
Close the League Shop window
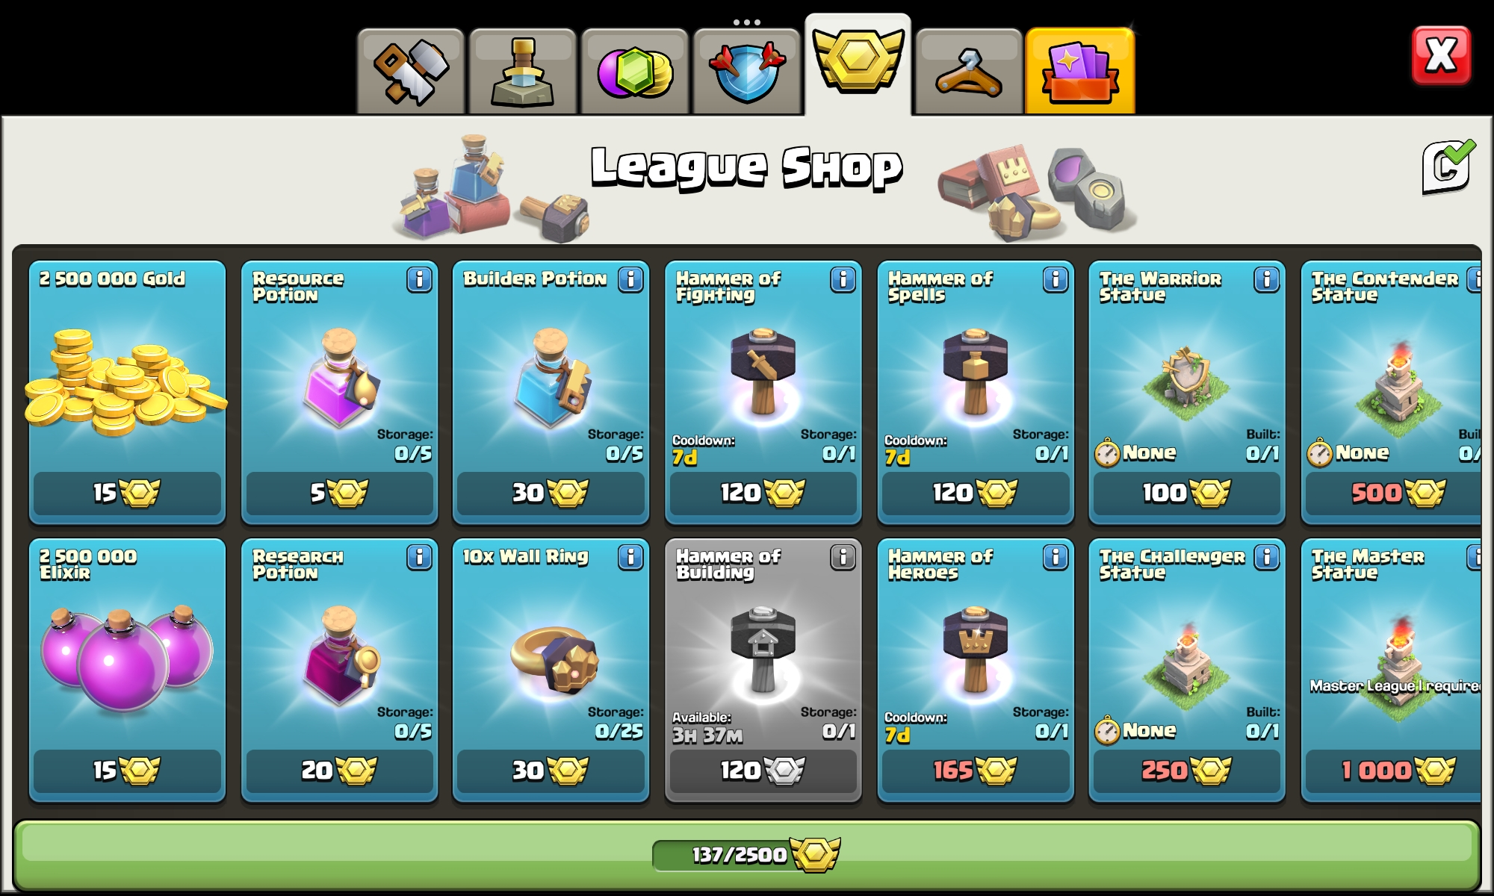pyautogui.click(x=1441, y=56)
